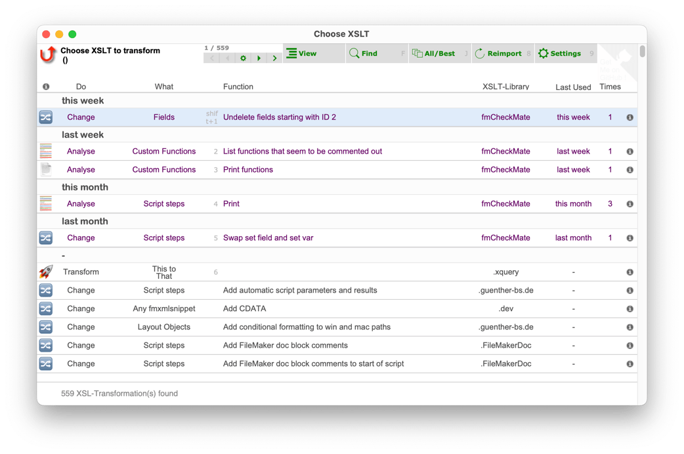Sort by the What column header
The height and width of the screenshot is (454, 684).
pos(164,87)
